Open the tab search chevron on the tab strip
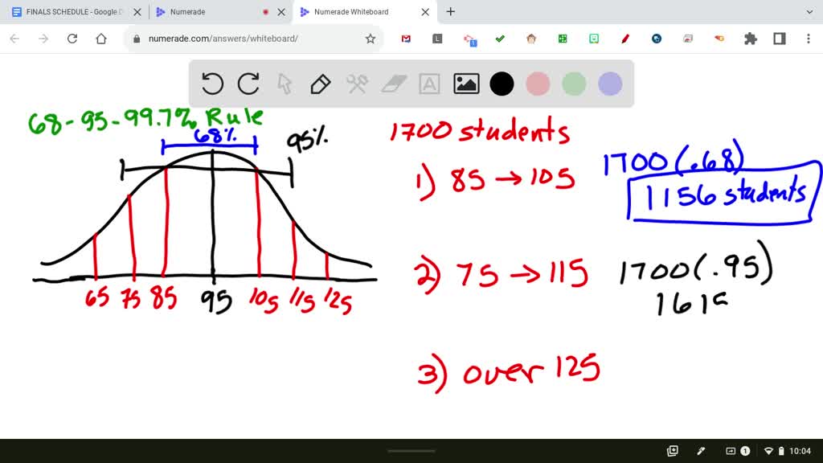The height and width of the screenshot is (463, 823). click(810, 11)
